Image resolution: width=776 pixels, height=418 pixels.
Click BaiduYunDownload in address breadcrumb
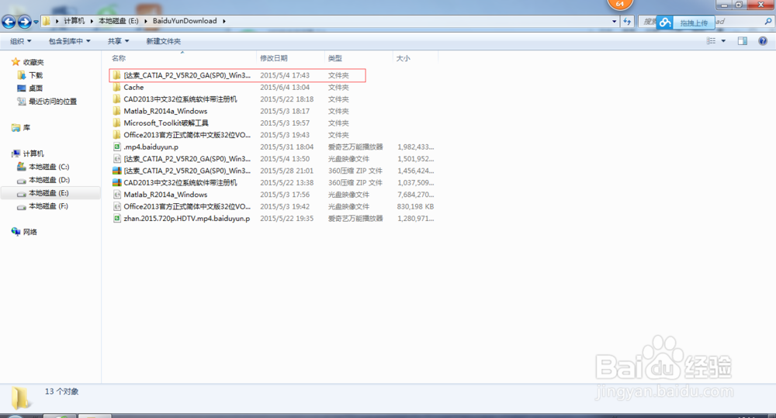185,21
